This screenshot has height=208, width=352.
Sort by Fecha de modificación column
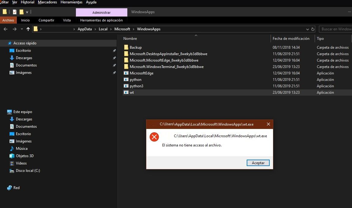point(291,39)
